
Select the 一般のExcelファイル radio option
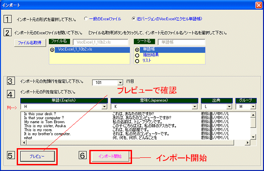click(x=86, y=19)
